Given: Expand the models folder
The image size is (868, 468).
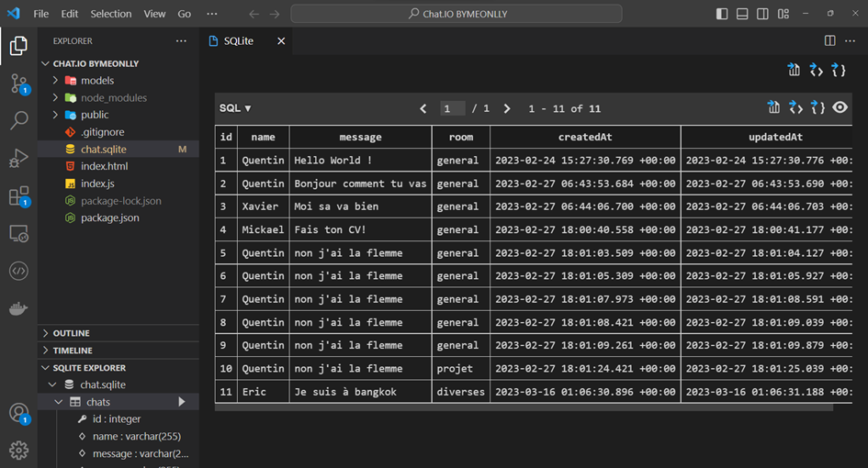Looking at the screenshot, I should (118, 81).
